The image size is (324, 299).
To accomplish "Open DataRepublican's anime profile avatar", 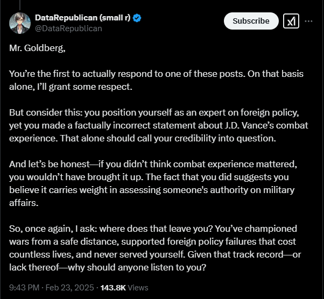I will point(20,23).
